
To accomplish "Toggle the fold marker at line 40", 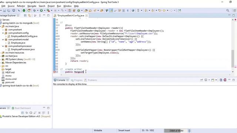I will 59,36.
